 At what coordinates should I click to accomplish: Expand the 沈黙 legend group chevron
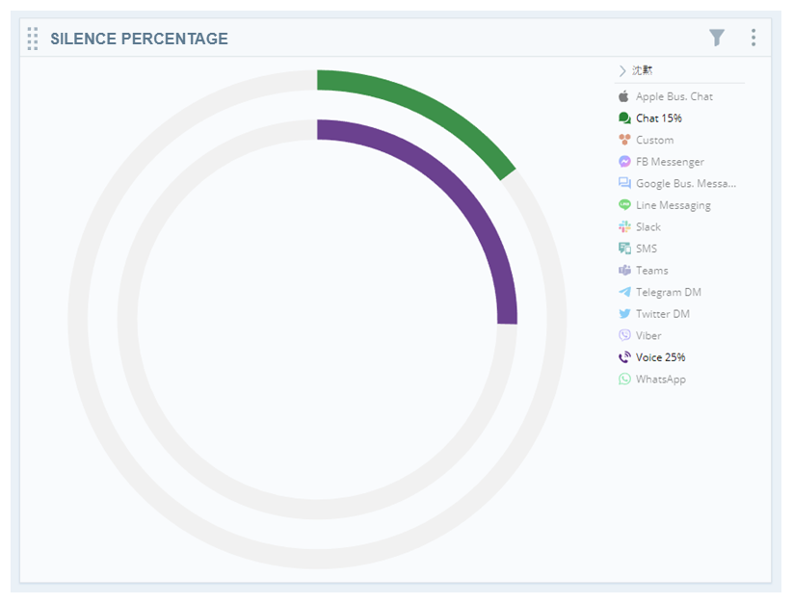tap(622, 70)
